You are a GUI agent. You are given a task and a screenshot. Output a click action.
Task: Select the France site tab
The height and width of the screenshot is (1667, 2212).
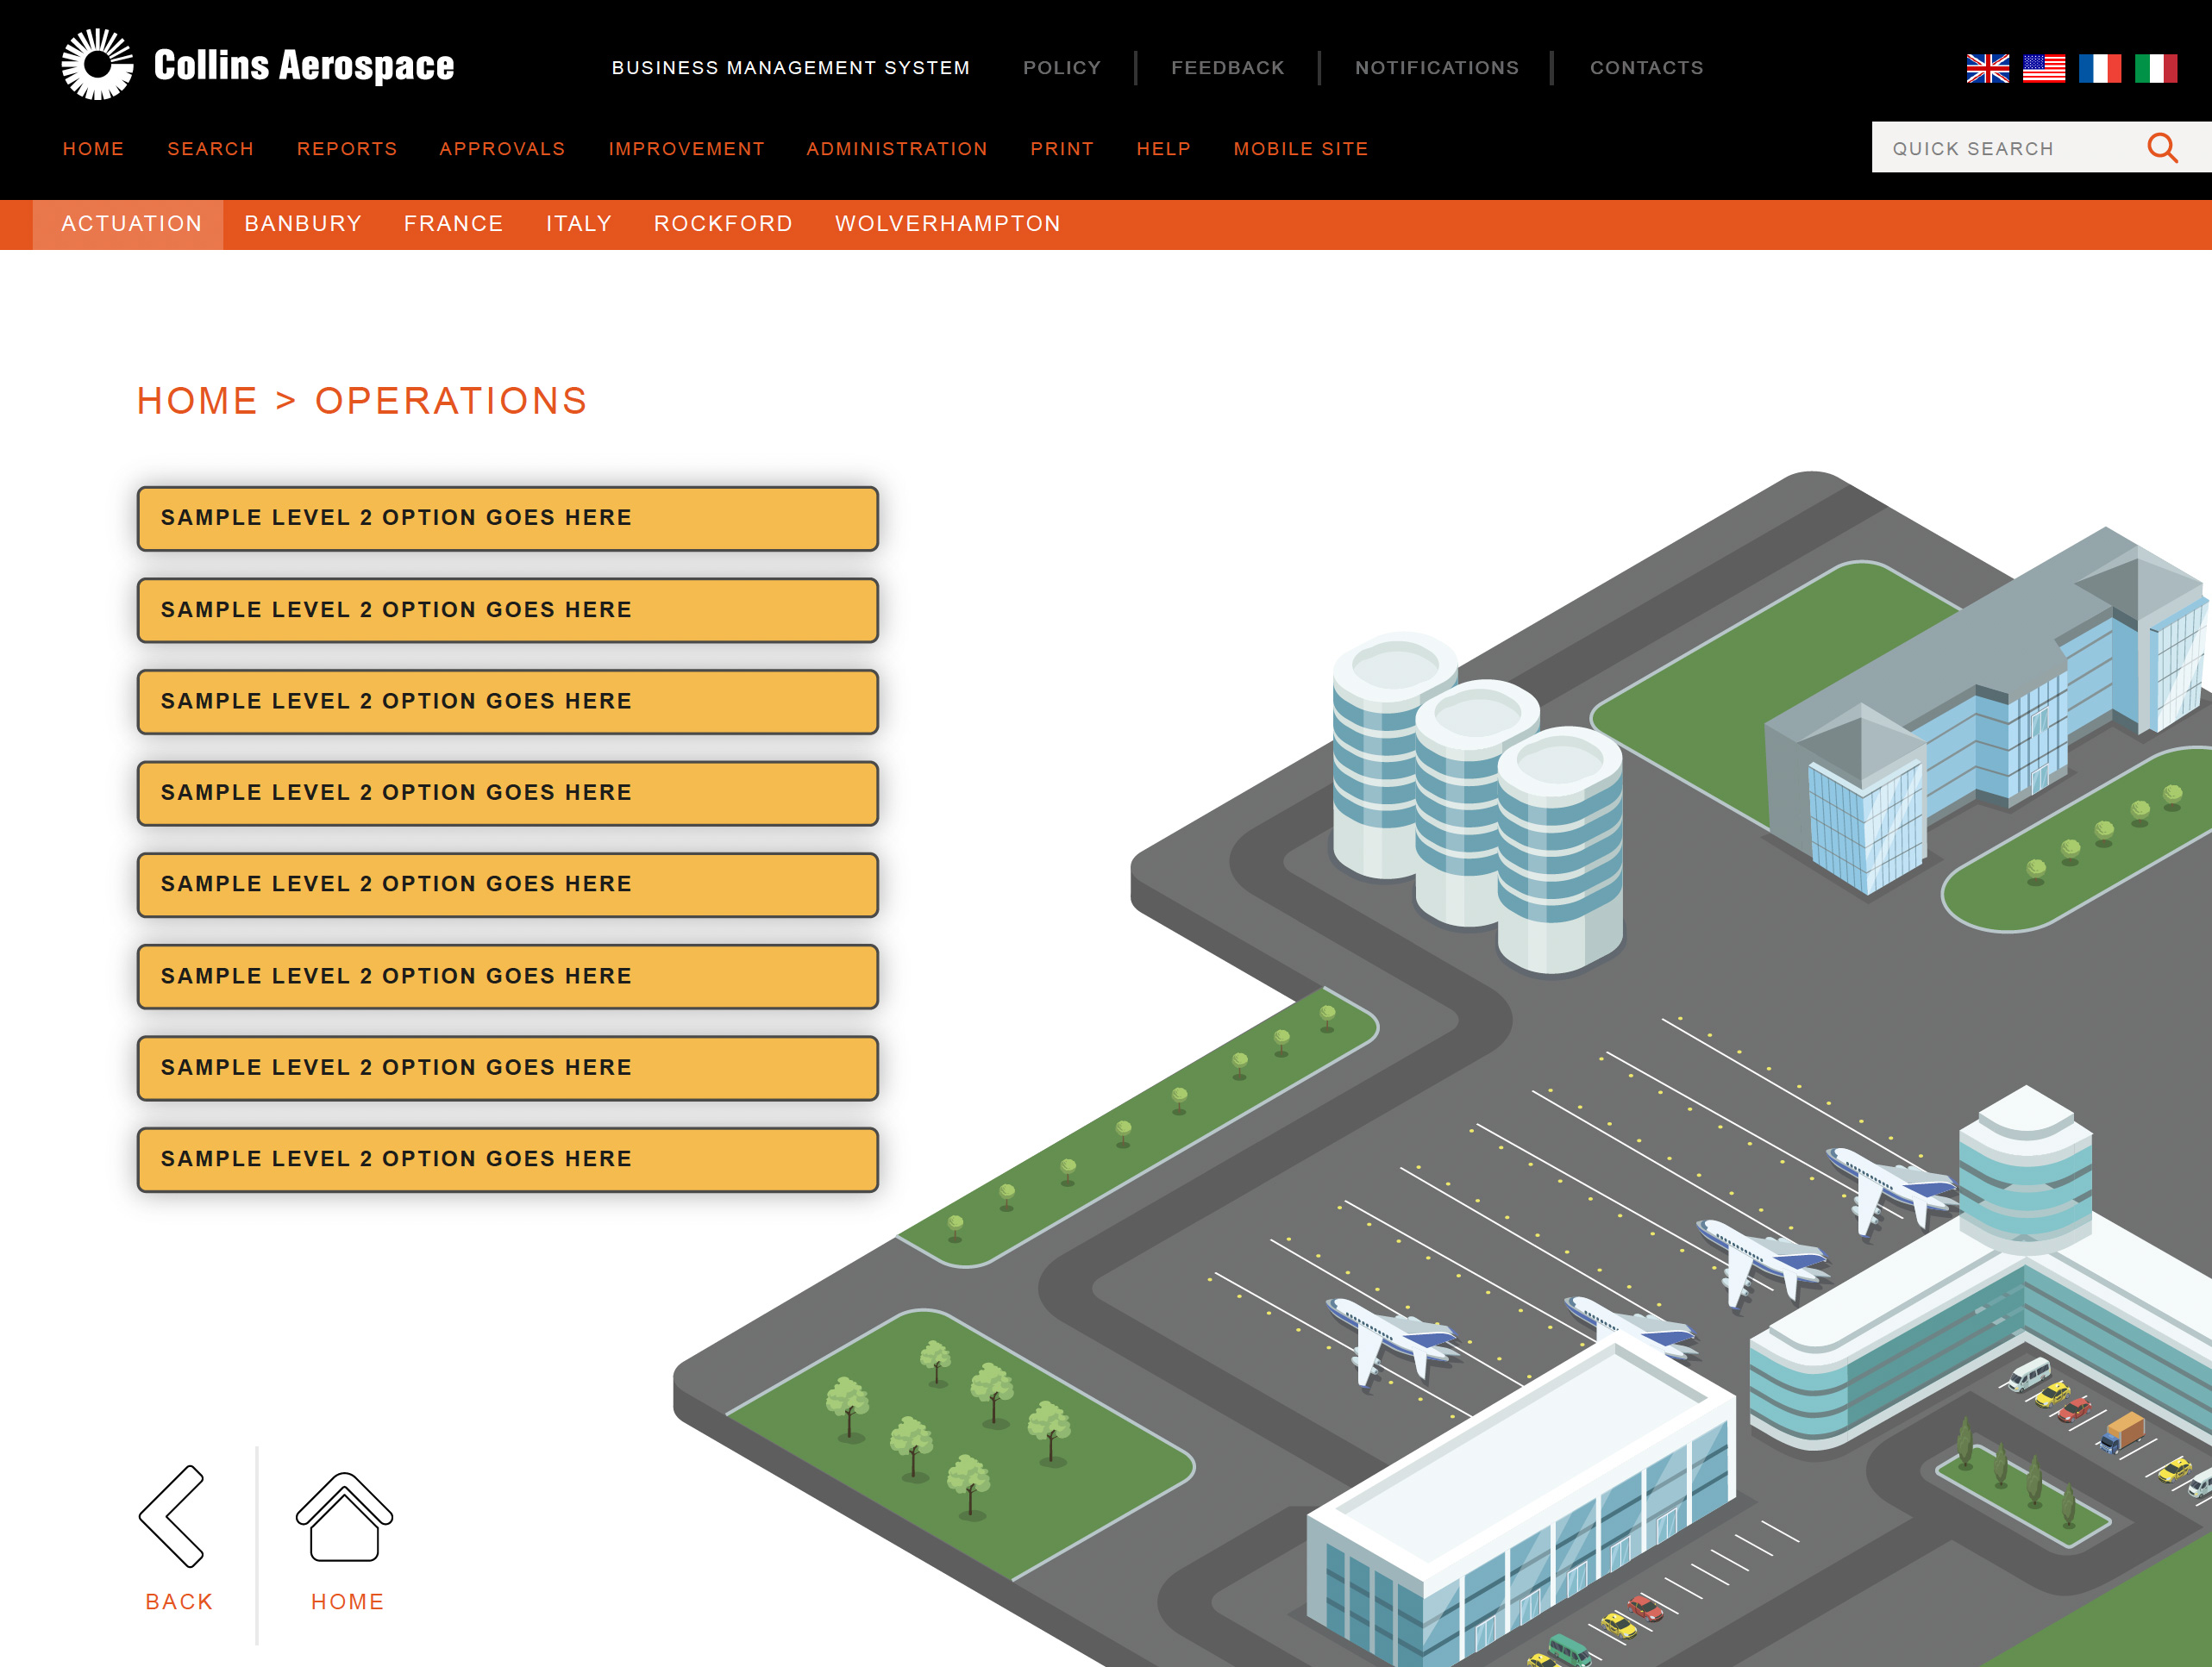click(453, 224)
